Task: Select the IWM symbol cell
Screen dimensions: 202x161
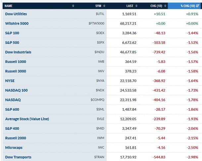Action: click(101, 138)
